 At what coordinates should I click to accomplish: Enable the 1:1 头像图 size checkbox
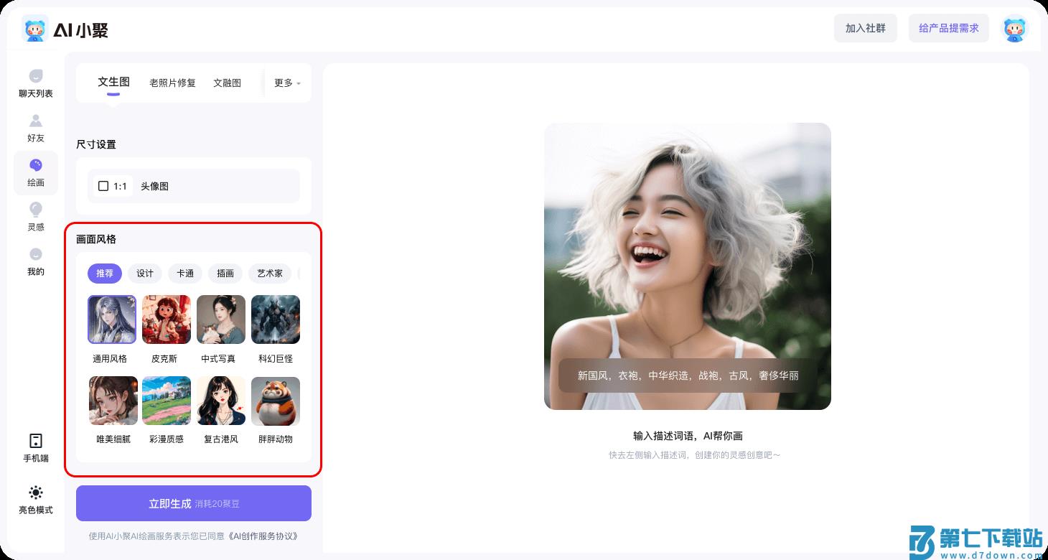point(103,186)
